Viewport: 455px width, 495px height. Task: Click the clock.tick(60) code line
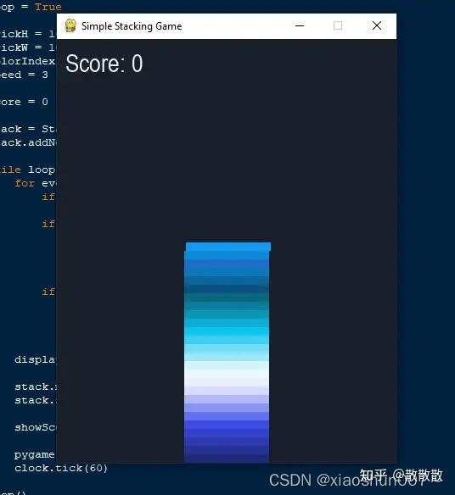click(61, 468)
